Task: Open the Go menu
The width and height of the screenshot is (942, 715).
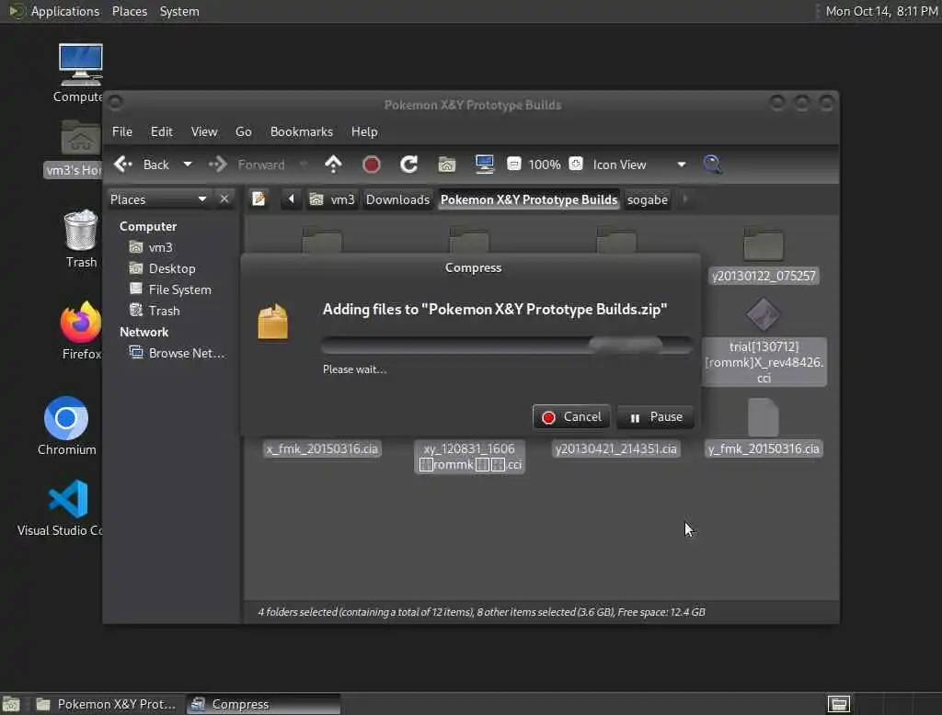Action: pyautogui.click(x=243, y=131)
